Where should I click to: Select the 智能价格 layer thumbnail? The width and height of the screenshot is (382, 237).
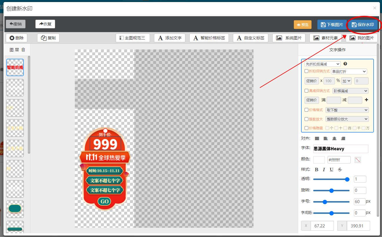click(x=15, y=67)
